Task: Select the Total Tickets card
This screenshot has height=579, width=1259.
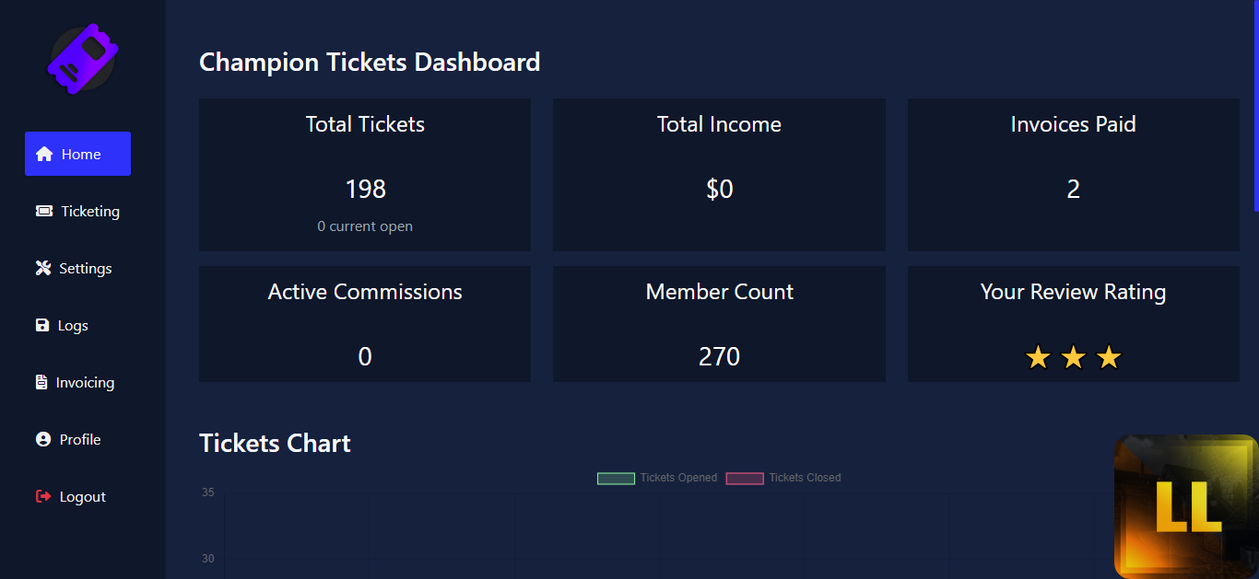Action: pos(365,175)
